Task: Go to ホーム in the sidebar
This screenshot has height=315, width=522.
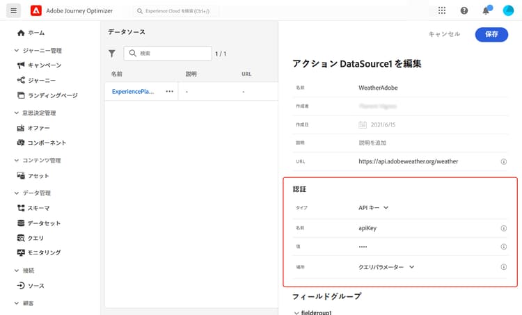Action: (31, 33)
